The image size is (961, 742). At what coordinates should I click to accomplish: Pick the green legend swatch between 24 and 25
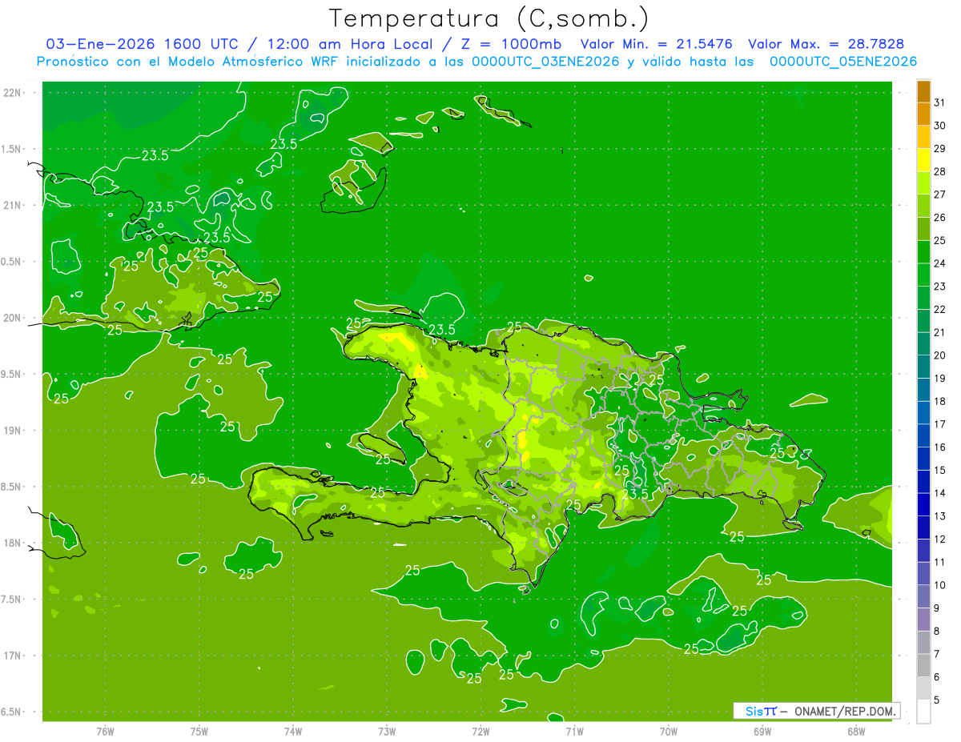tap(923, 252)
